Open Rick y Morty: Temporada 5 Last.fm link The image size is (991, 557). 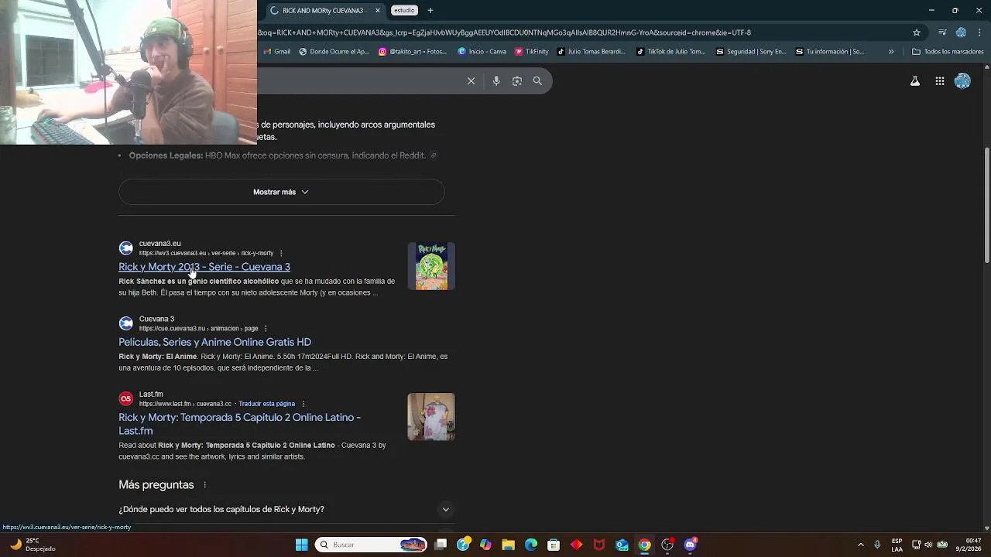click(239, 424)
